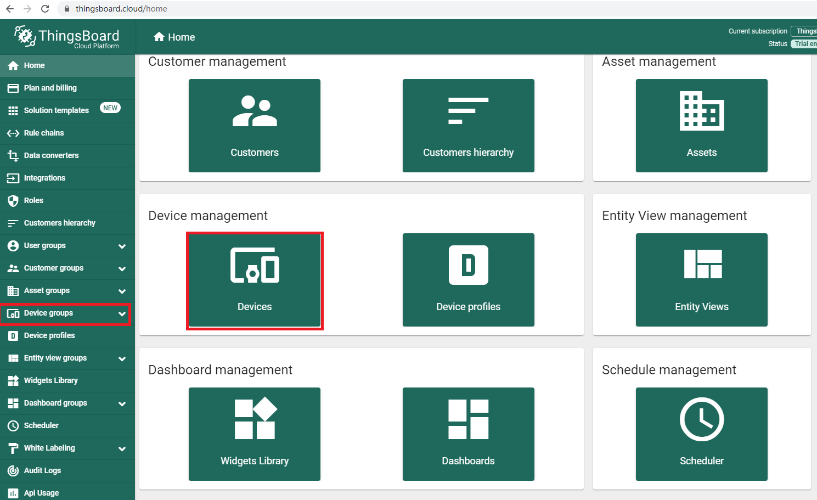Open the Devices tile

[x=255, y=280]
